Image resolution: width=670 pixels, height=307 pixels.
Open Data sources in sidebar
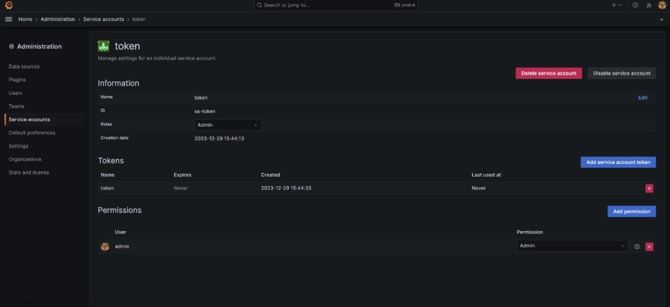[x=24, y=67]
